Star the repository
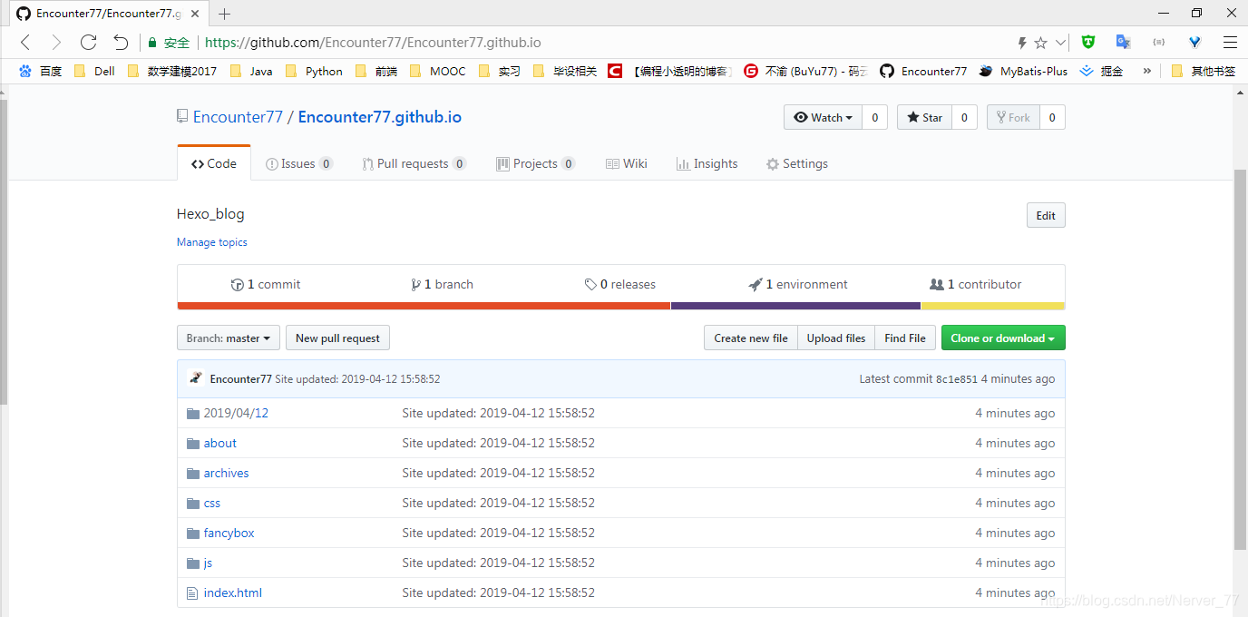The height and width of the screenshot is (617, 1248). point(924,117)
